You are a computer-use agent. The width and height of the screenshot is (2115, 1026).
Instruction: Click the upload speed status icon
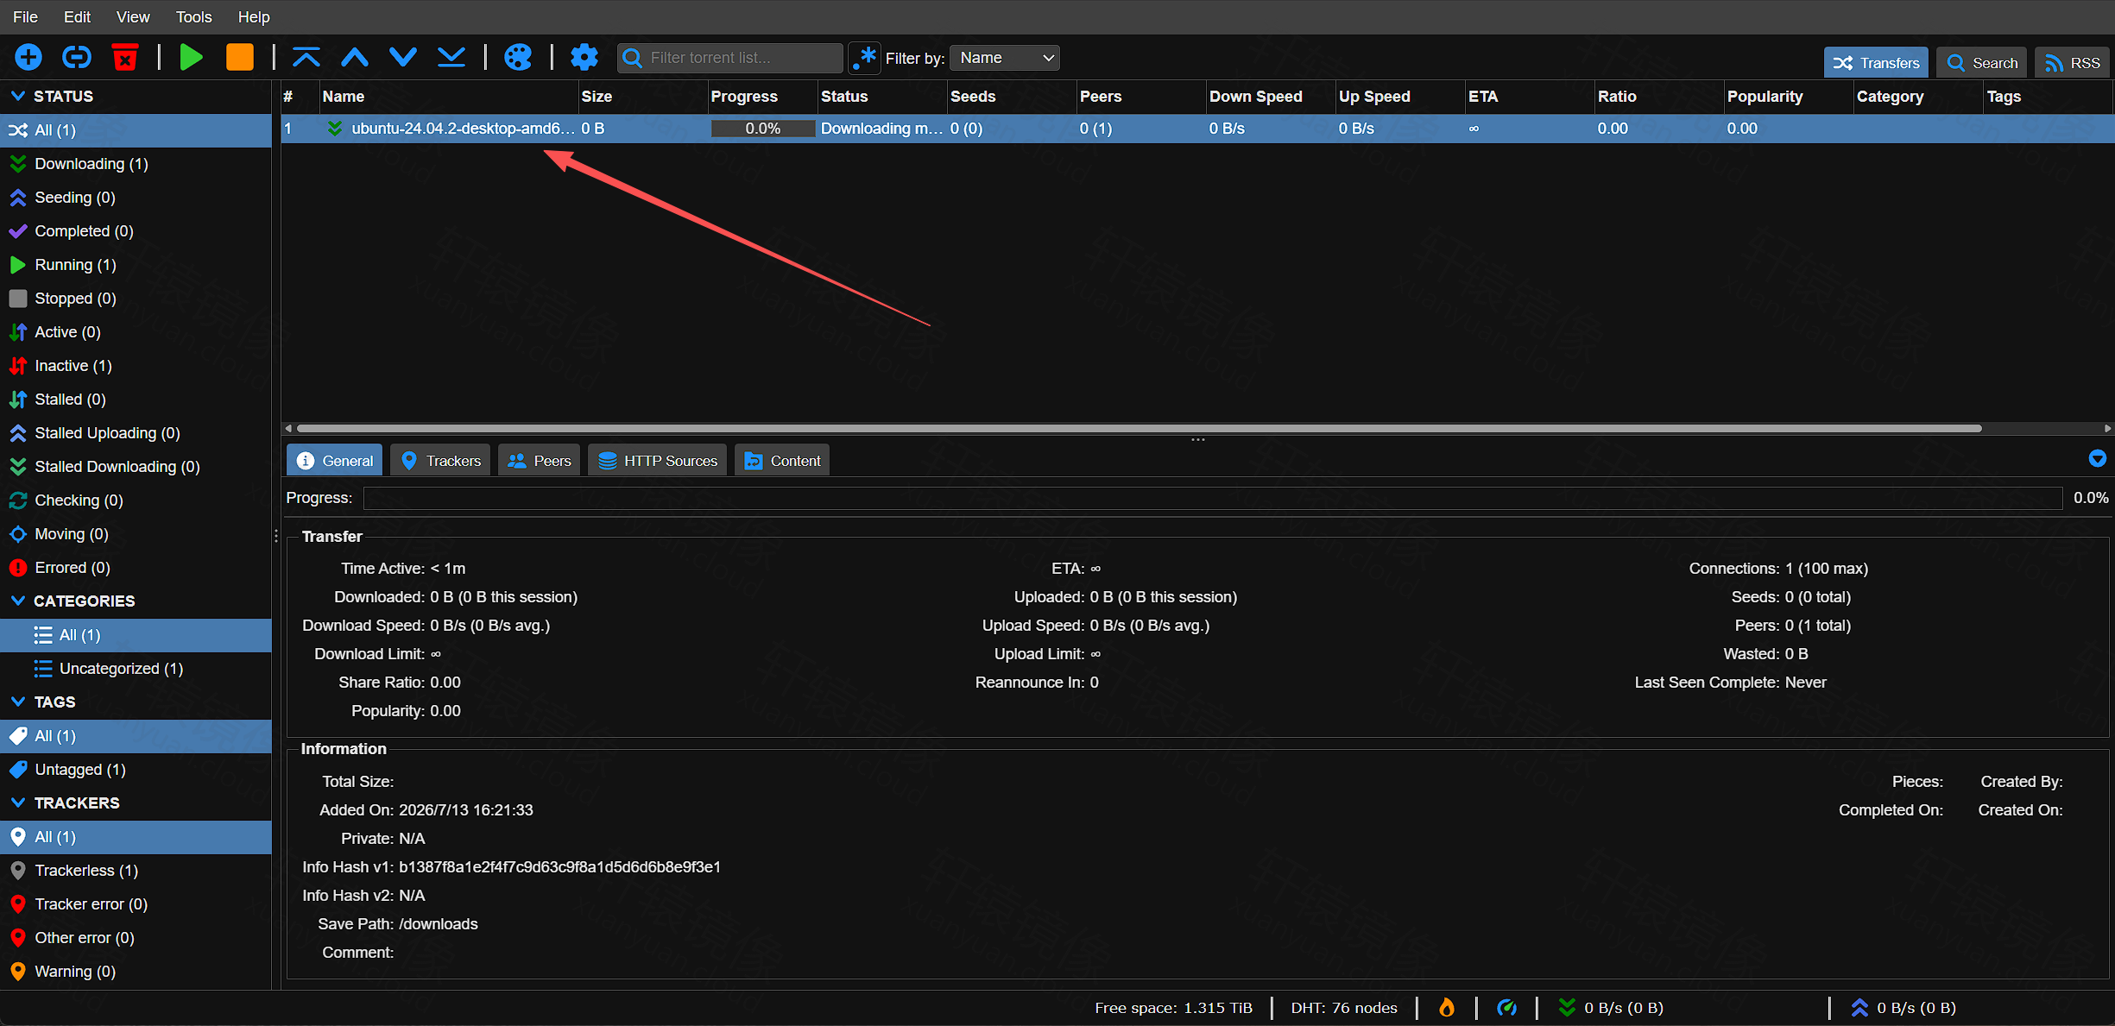[x=1859, y=1007]
